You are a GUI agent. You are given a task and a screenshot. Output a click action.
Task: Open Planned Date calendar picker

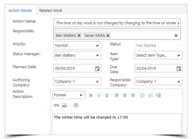pyautogui.click(x=97, y=69)
